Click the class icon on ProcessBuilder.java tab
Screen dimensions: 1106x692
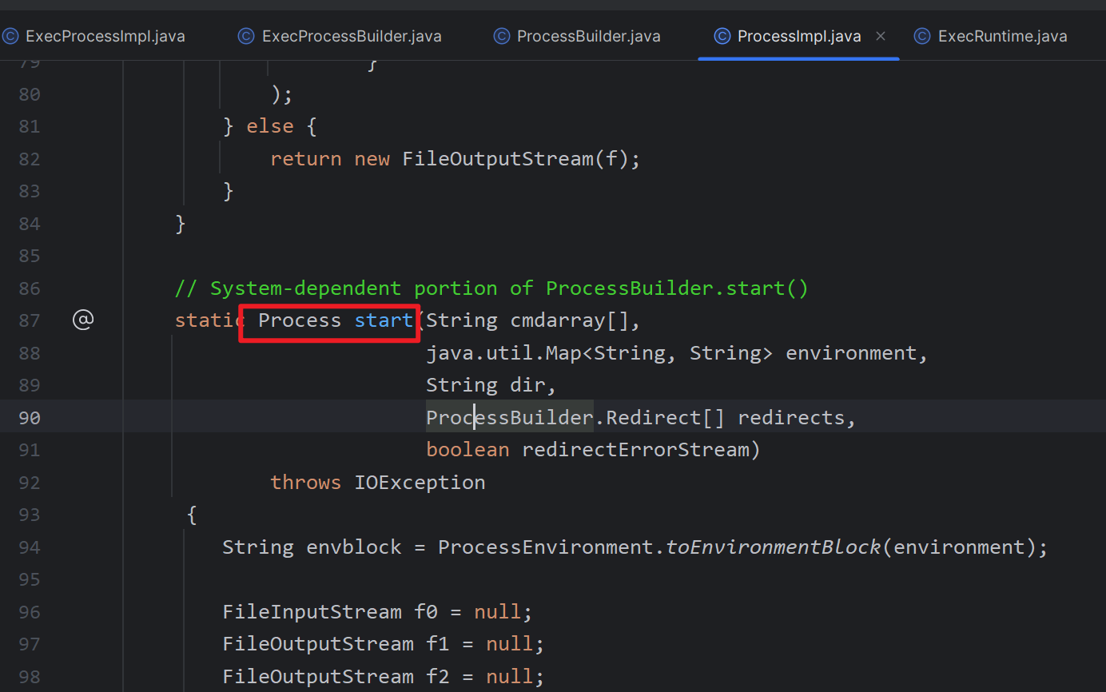click(x=502, y=36)
